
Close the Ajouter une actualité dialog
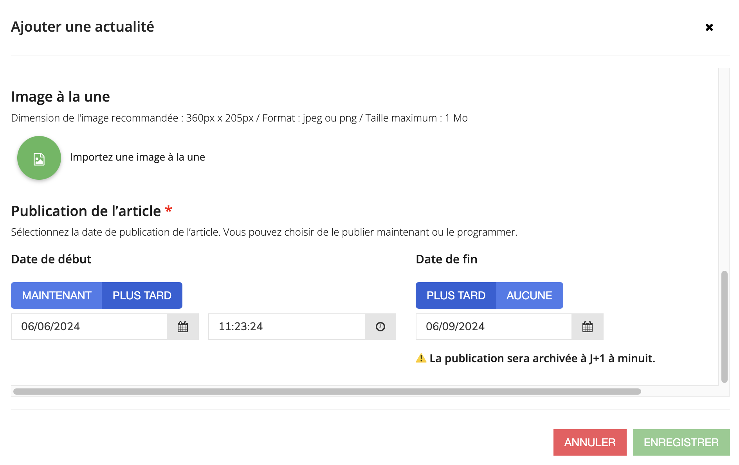(x=709, y=27)
